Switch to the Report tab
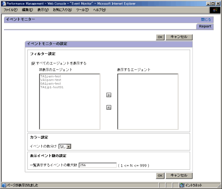 (x=205, y=26)
